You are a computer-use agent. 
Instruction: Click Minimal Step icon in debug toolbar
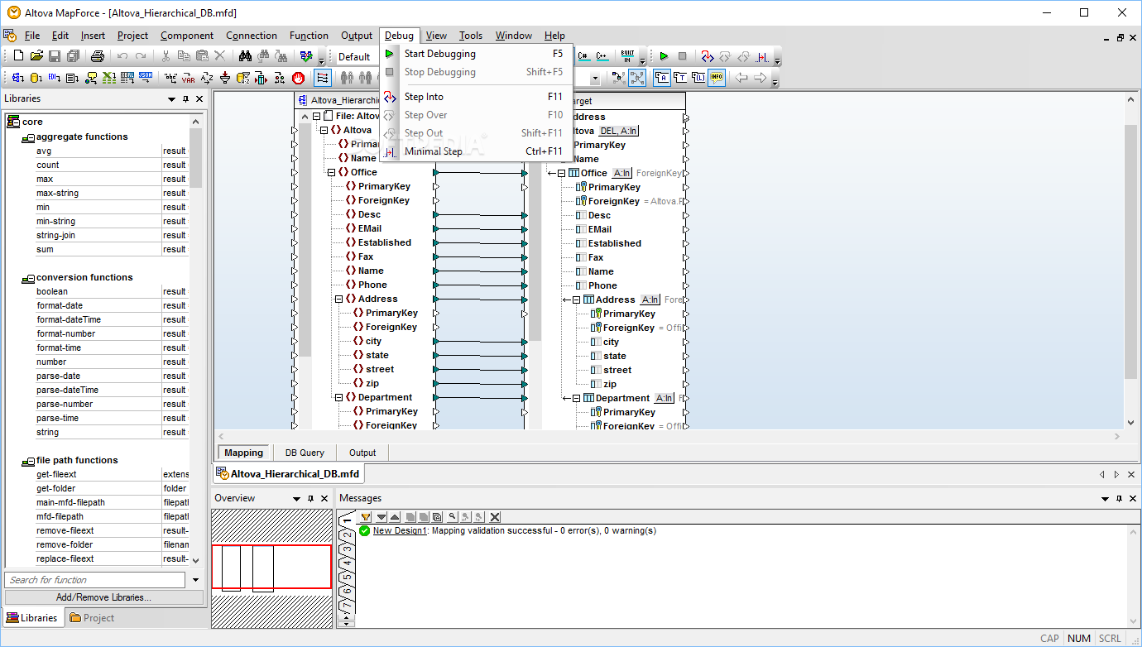(762, 56)
